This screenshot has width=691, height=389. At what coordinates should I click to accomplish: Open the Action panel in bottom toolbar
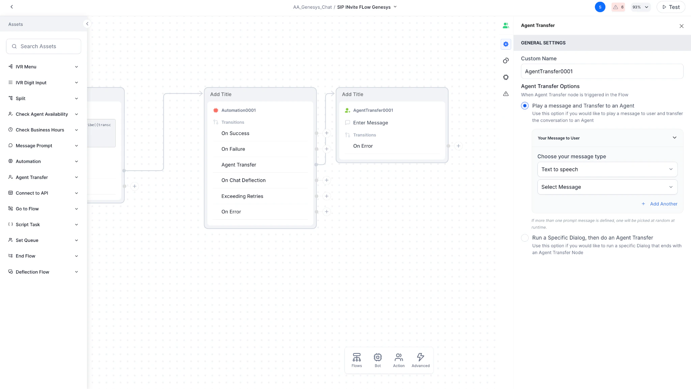[398, 360]
